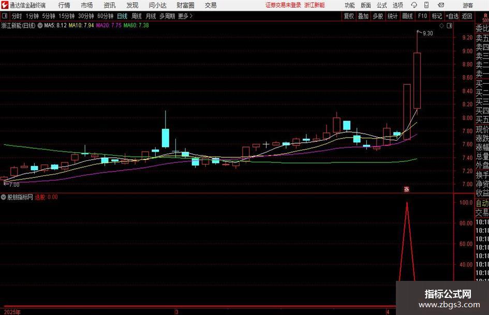The width and height of the screenshot is (489, 315).
Task: Click the 返回 back button
Action: pos(467,16)
